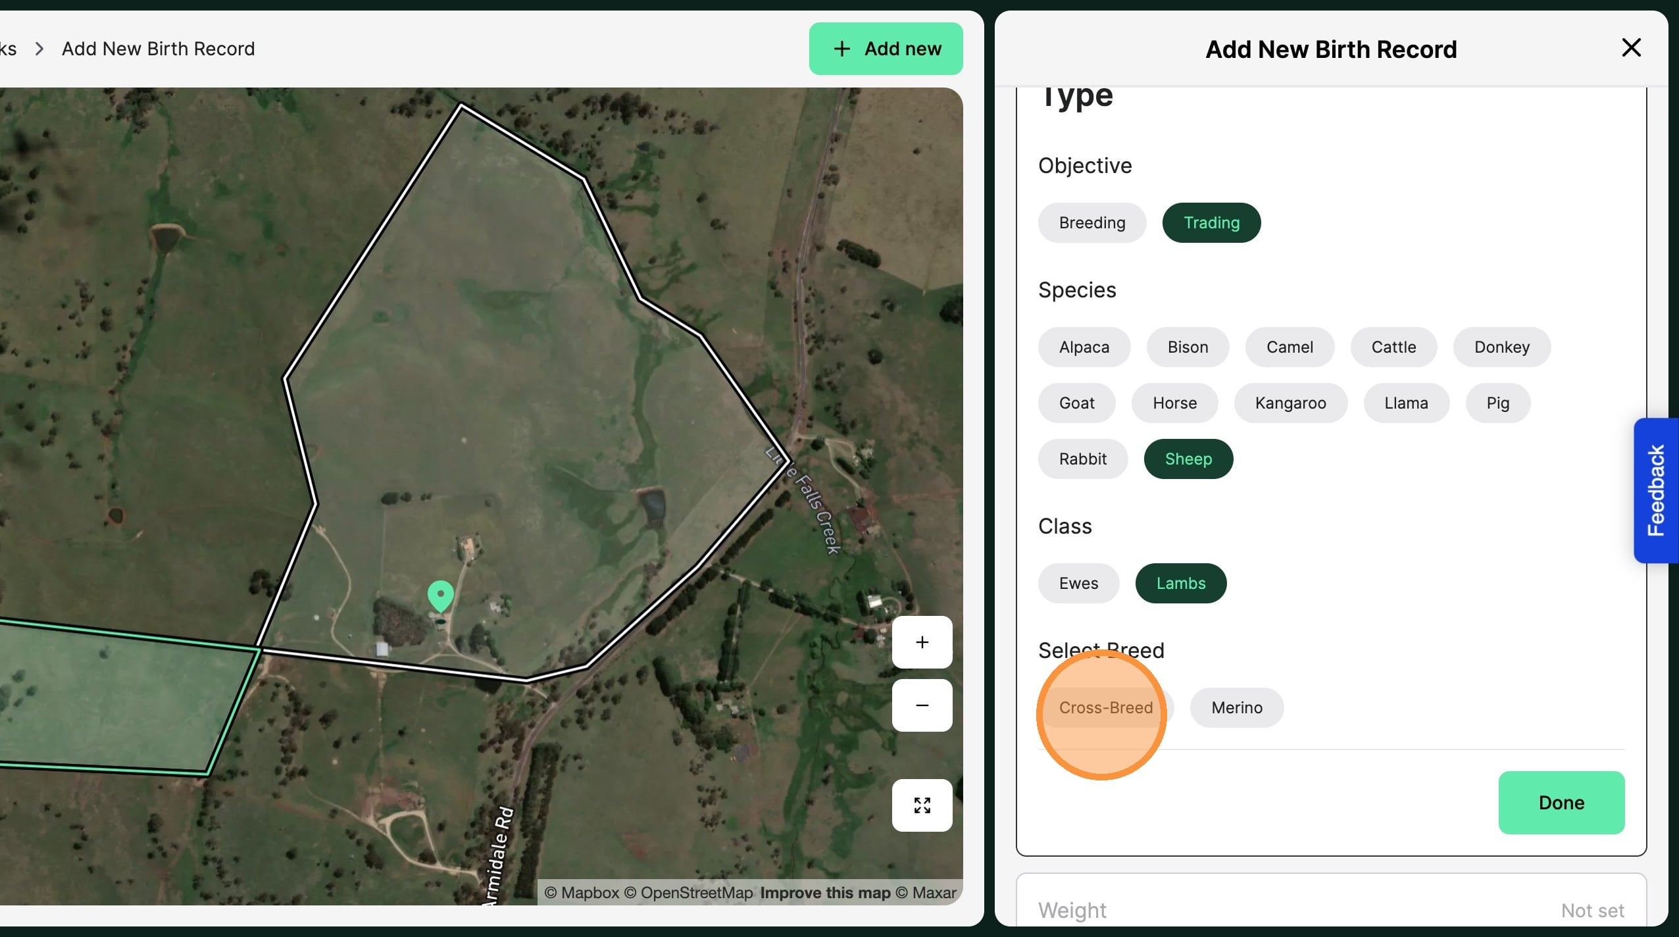This screenshot has width=1679, height=937.
Task: Select Trading objective chip
Action: 1211,223
